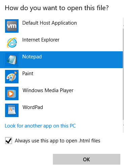124x166 pixels.
Task: Click the WordPad icon
Action: tap(12, 110)
